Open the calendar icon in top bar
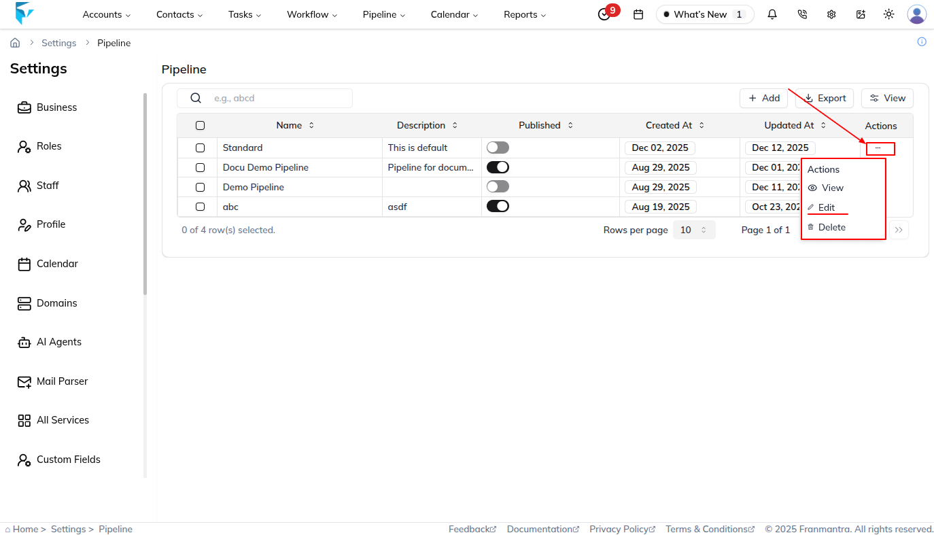The height and width of the screenshot is (535, 934). coord(638,14)
